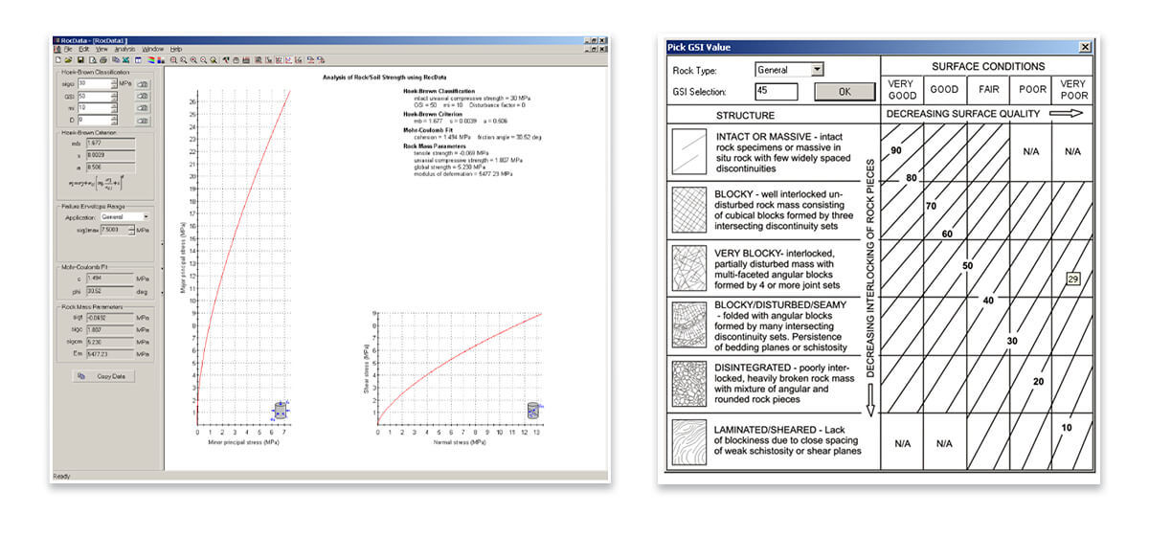The height and width of the screenshot is (536, 1149).
Task: Open the GSI pick-value button in RocData
Action: pyautogui.click(x=142, y=96)
